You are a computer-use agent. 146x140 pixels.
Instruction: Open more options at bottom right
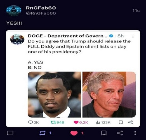[135, 133]
